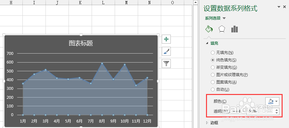Click the 11月 category label

coord(136,121)
